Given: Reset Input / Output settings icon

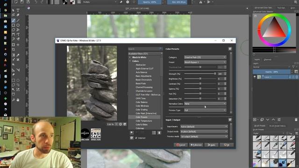Looking at the screenshot, I should [x=230, y=120].
